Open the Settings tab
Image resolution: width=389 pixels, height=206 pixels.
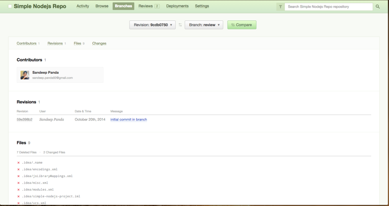pos(202,6)
